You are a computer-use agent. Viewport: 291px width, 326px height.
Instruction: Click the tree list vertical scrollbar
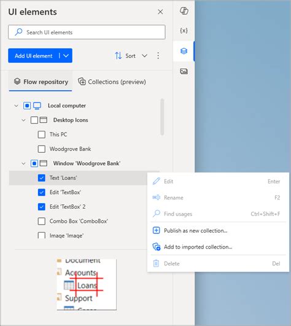point(162,117)
